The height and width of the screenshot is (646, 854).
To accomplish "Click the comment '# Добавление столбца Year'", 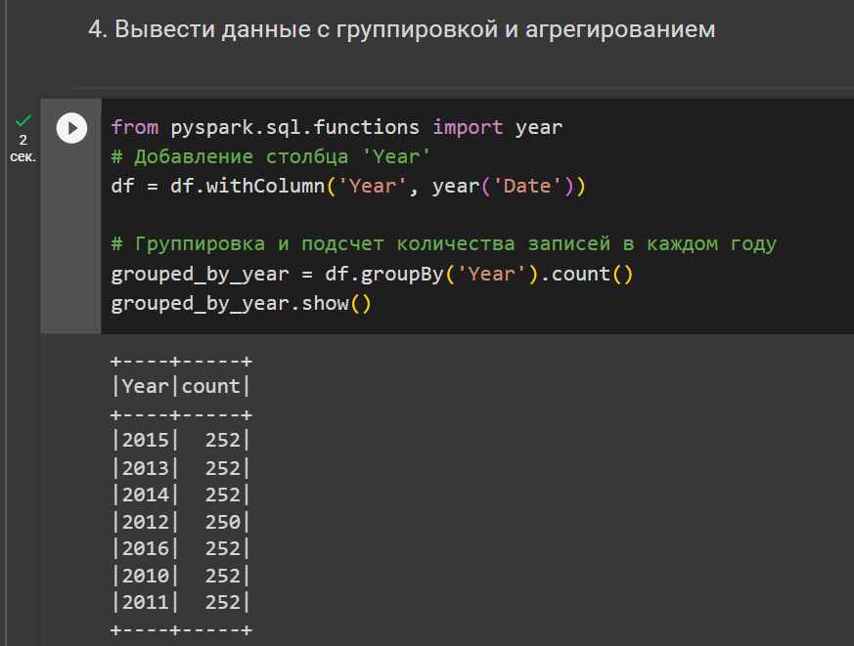I will (x=271, y=156).
